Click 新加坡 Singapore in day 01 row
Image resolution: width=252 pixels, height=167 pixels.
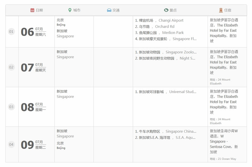[x=65, y=34]
